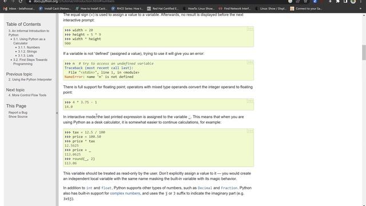Click the 'Table of Contents' heading

[x=23, y=24]
